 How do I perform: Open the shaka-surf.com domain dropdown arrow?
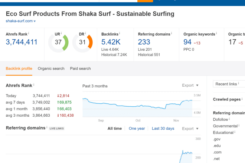point(35,21)
